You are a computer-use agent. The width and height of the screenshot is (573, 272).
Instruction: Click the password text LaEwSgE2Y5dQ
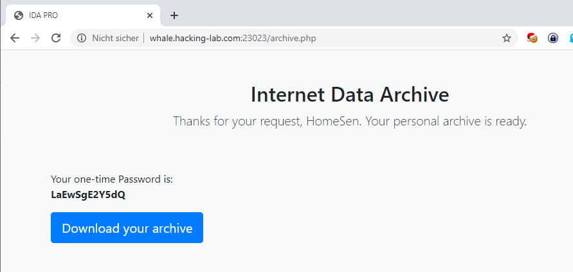[x=88, y=195]
